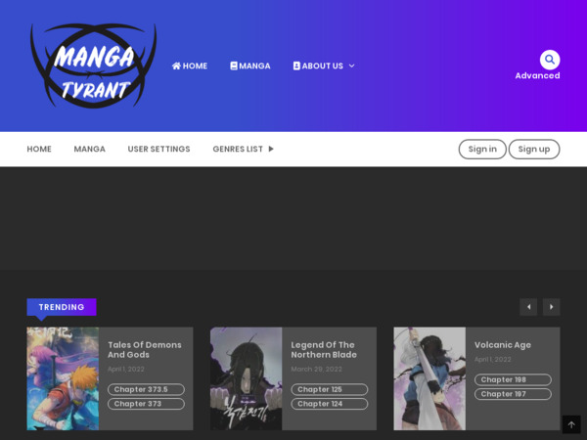The height and width of the screenshot is (440, 587).
Task: Open HOME in the header menu
Action: click(190, 66)
